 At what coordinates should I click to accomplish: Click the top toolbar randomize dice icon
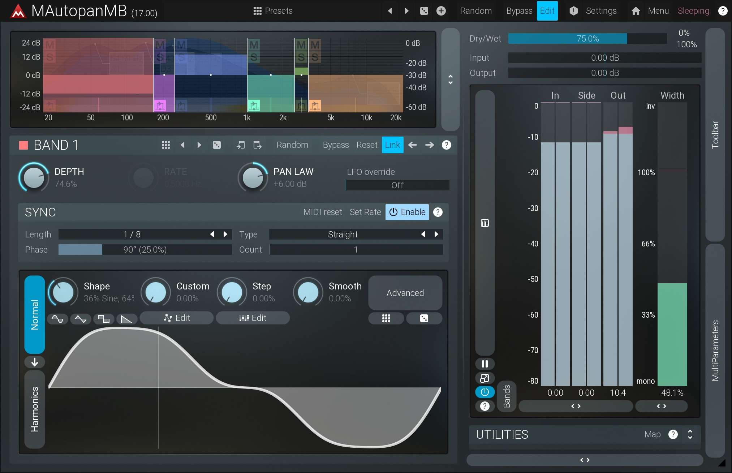click(x=424, y=11)
